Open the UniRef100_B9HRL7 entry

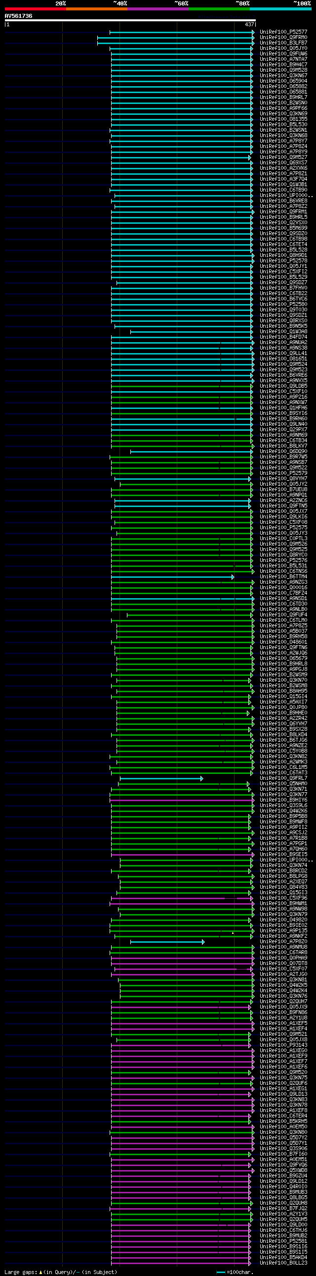(283, 97)
